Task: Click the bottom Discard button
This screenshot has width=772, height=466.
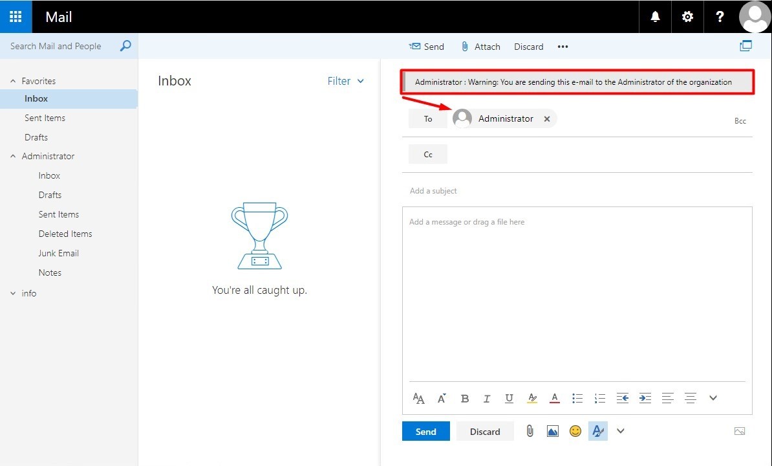Action: coord(485,432)
